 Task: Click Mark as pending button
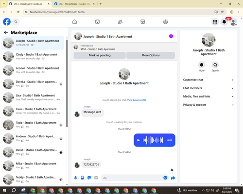[x=100, y=55]
